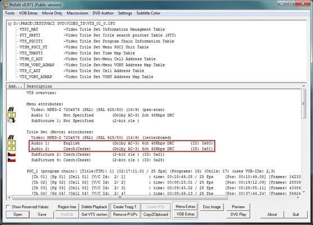Select the Audio 1: English row
The height and width of the screenshot is (225, 313).
(122, 143)
